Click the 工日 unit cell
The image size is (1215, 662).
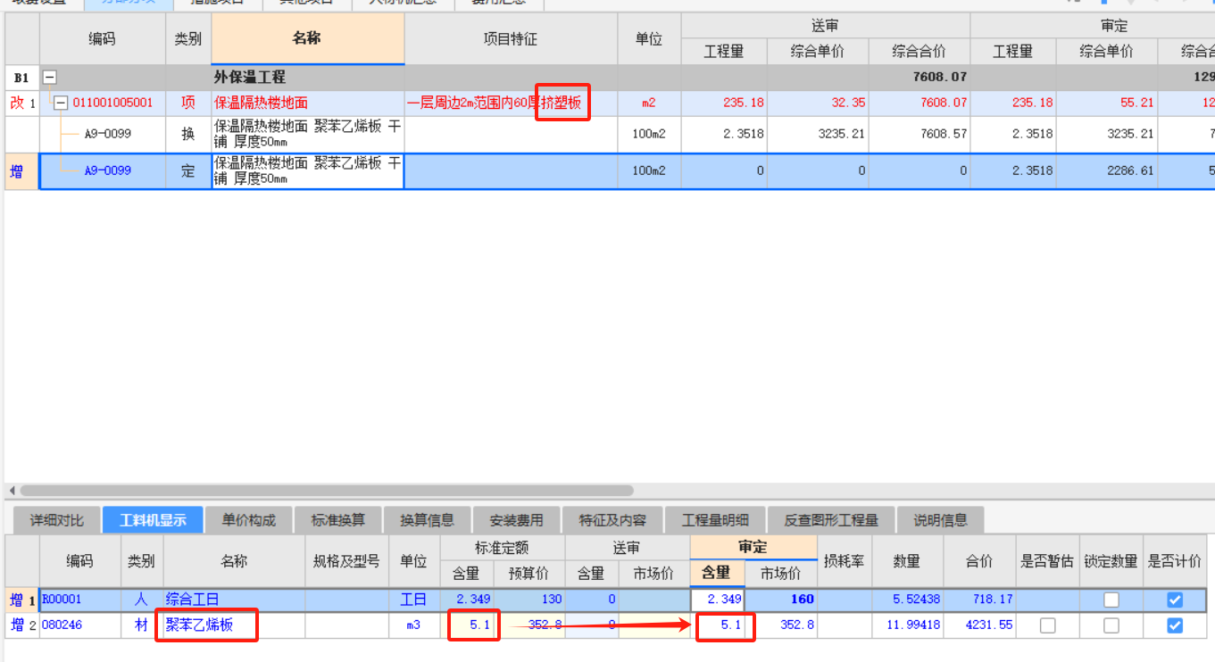(x=413, y=600)
